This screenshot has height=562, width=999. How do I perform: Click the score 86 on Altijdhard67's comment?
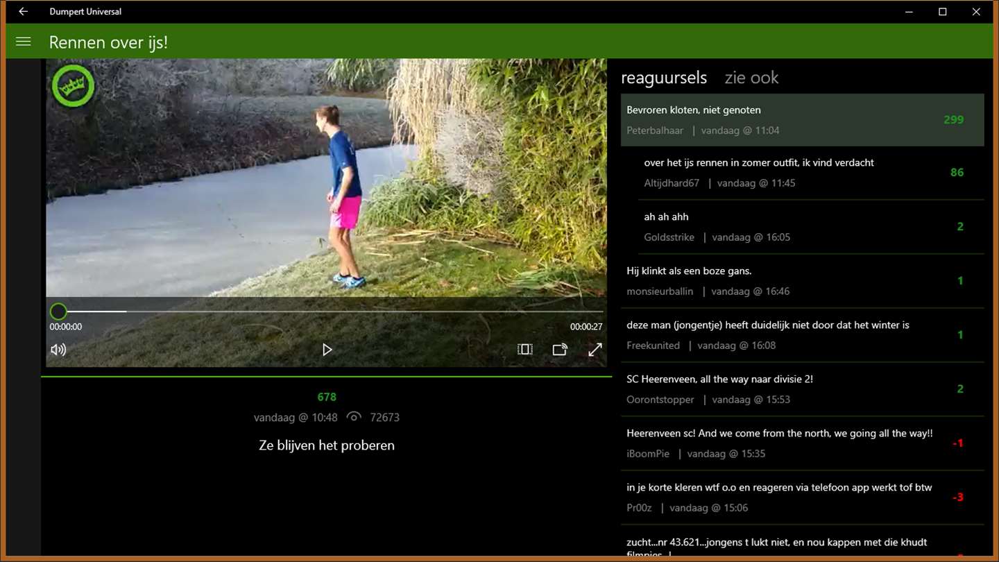pos(957,172)
